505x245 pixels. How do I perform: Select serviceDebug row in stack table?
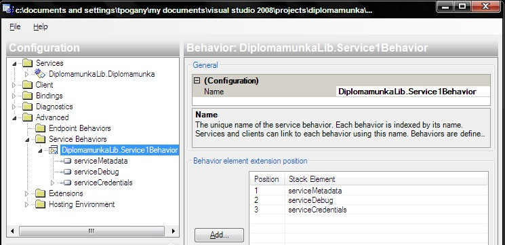369,200
